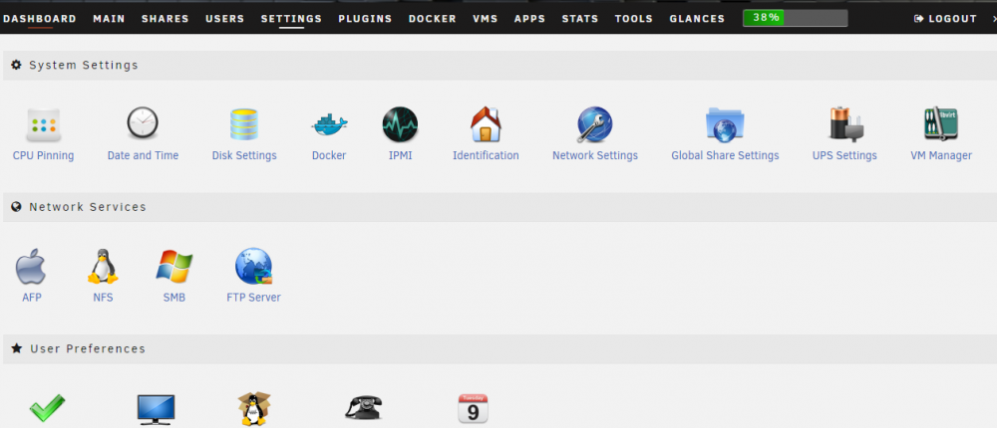The image size is (997, 428).
Task: Click the blue monitor icon in User Preferences
Action: [156, 409]
